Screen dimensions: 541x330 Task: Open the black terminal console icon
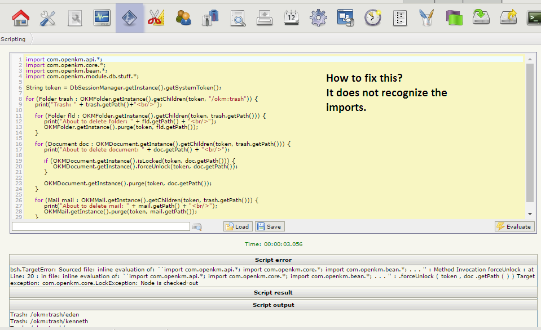[533, 18]
